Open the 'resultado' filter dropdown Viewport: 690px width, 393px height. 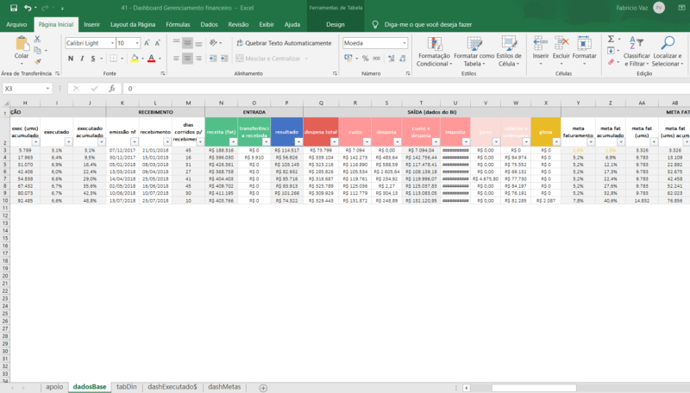coord(298,142)
